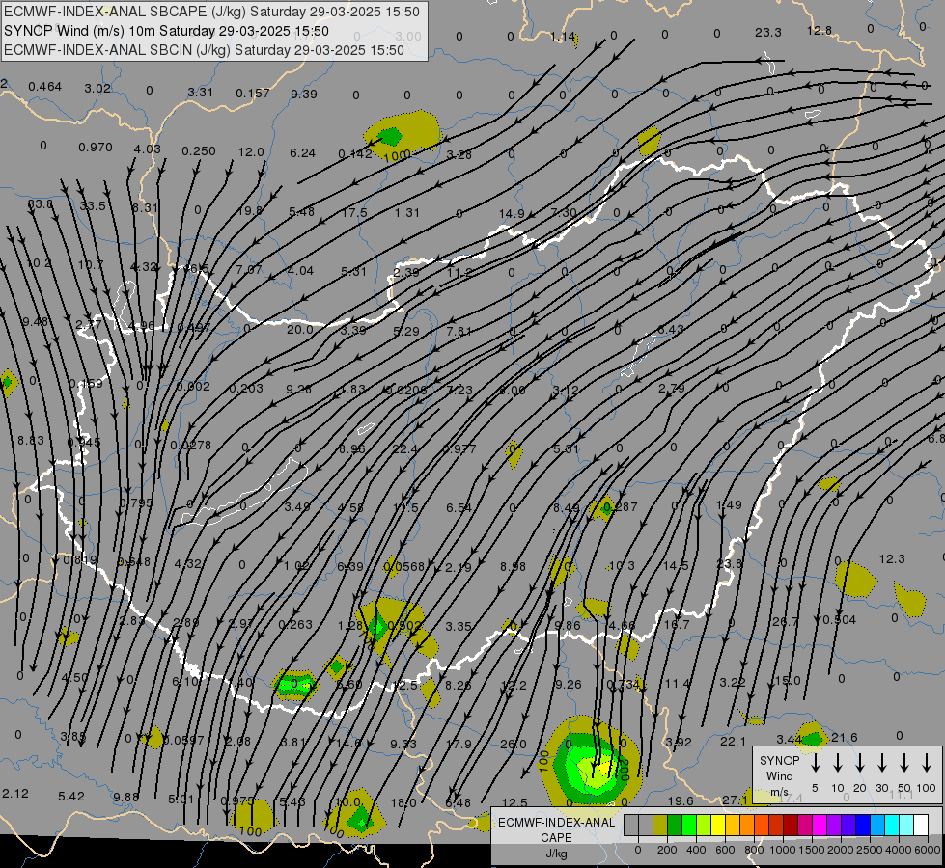Click the 2.12 value on the map
Viewport: 945px width, 868px height.
[x=15, y=794]
